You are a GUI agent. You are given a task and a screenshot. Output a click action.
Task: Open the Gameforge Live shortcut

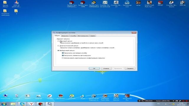pos(127,4)
